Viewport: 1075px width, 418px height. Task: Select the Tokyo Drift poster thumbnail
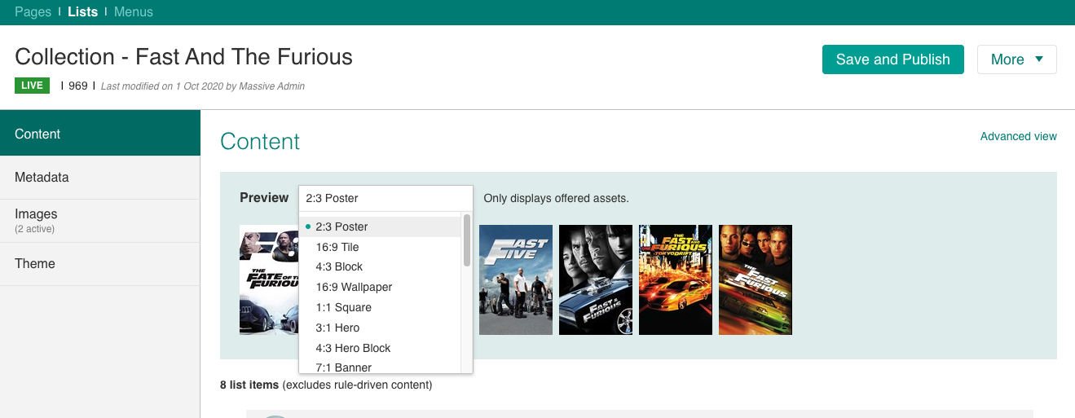click(676, 279)
